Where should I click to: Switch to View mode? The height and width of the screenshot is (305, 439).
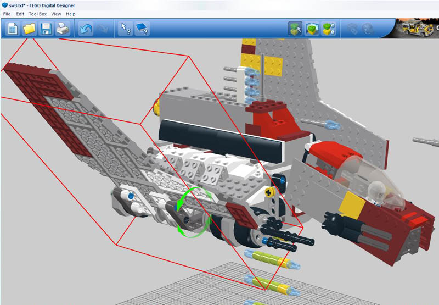312,29
